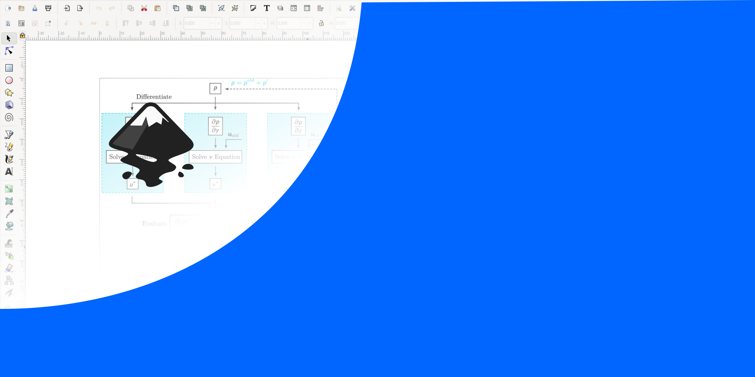This screenshot has height=377, width=755.
Task: Toggle the ruler guide lock
Action: click(x=22, y=35)
